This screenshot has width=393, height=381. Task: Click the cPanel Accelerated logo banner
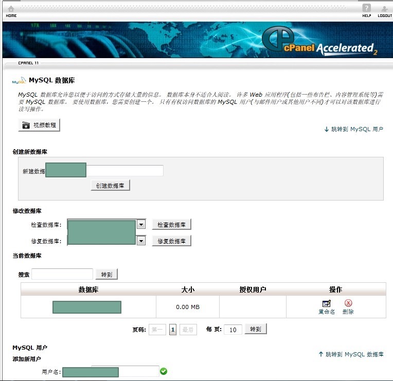(319, 41)
